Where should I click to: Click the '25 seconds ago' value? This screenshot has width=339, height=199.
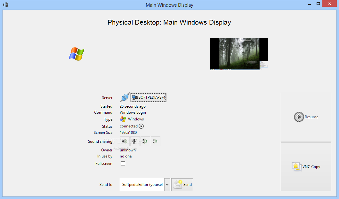pyautogui.click(x=133, y=106)
